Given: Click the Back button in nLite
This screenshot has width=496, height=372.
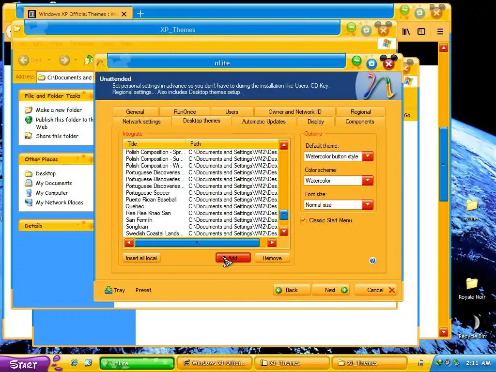Looking at the screenshot, I should [x=292, y=290].
